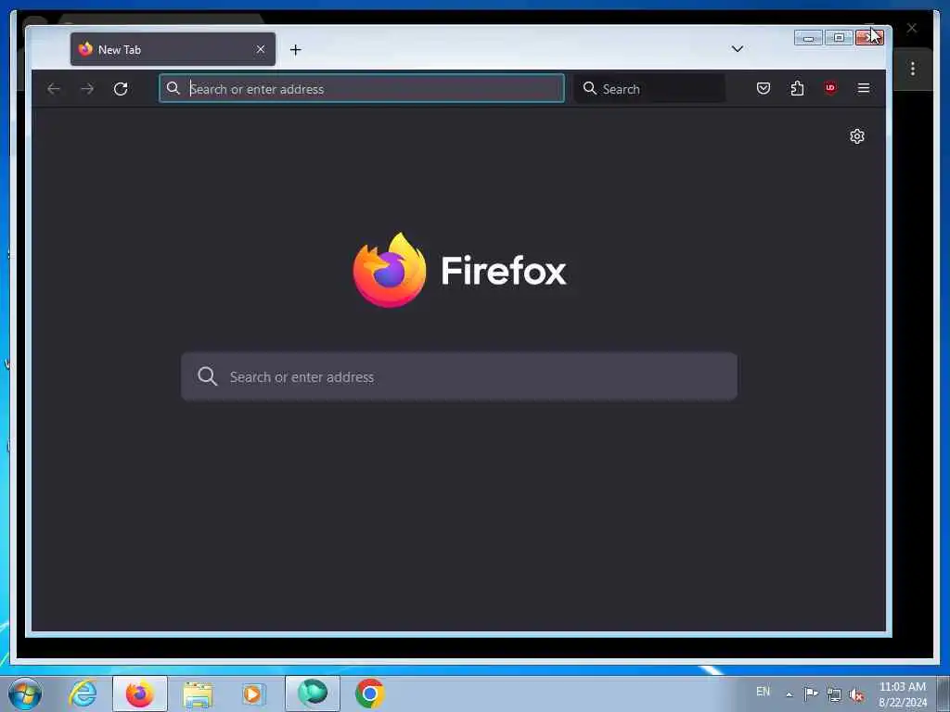Screen dimensions: 950x712
Task: Open Save to Pocket icon
Action: [x=764, y=88]
